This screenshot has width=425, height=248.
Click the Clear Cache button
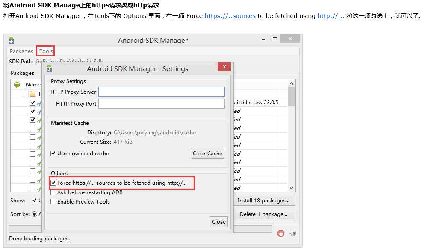pyautogui.click(x=208, y=154)
